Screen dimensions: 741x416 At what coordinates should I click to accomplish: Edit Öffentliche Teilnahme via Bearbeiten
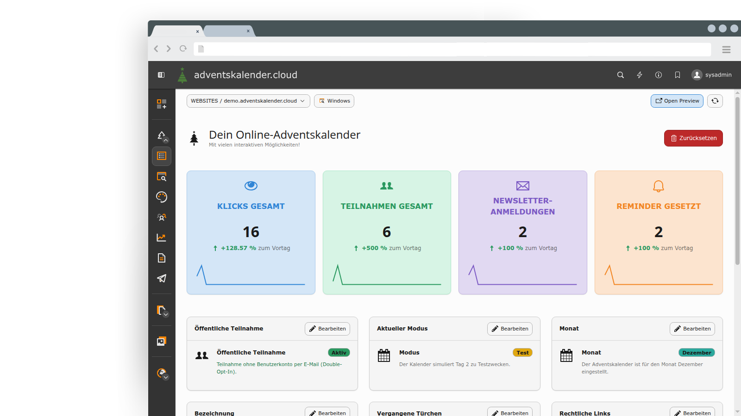327,329
